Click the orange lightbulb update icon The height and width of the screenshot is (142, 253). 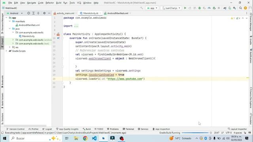tap(245, 8)
